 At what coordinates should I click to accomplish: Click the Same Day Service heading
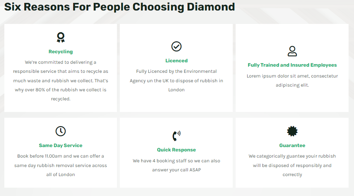[60, 145]
